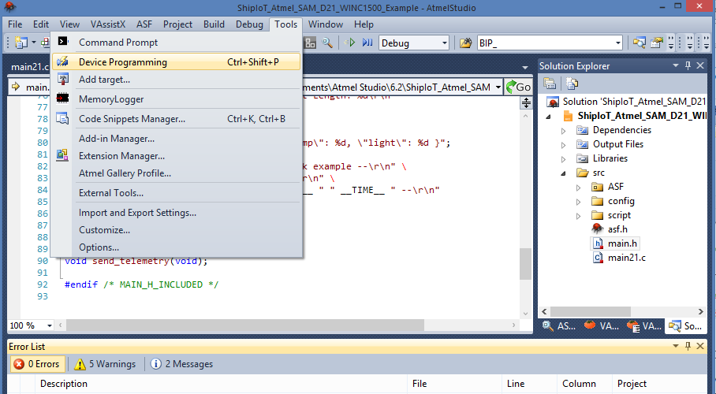716x394 pixels.
Task: Select main.h file in Solution Explorer
Action: 622,243
